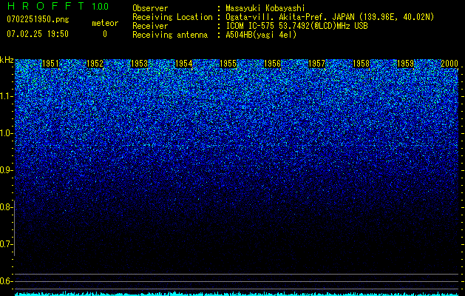Click the 1.1 kHz axis label
This screenshot has width=465, height=296.
coord(6,96)
